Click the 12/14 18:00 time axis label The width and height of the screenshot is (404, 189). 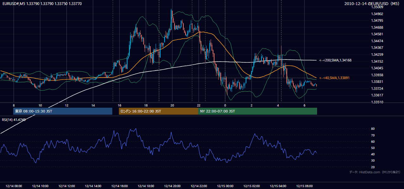[x=146, y=186]
